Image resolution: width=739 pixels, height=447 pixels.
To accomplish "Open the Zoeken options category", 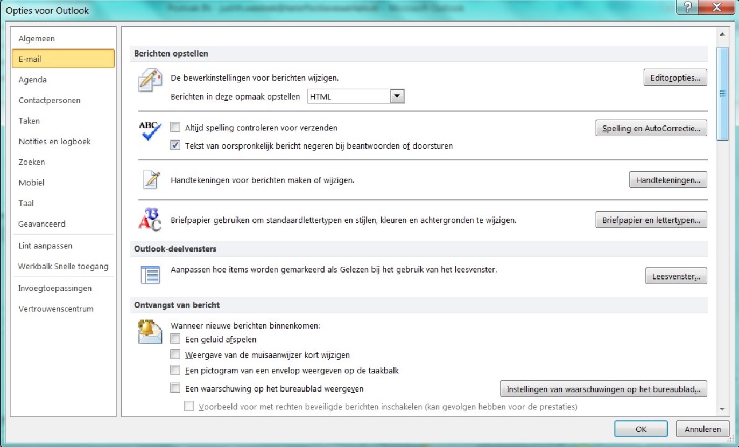I will click(64, 162).
